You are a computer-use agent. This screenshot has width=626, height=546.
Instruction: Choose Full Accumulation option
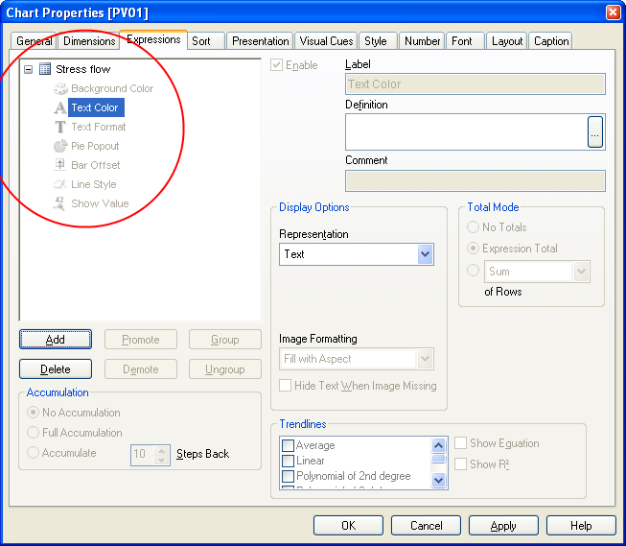(33, 432)
